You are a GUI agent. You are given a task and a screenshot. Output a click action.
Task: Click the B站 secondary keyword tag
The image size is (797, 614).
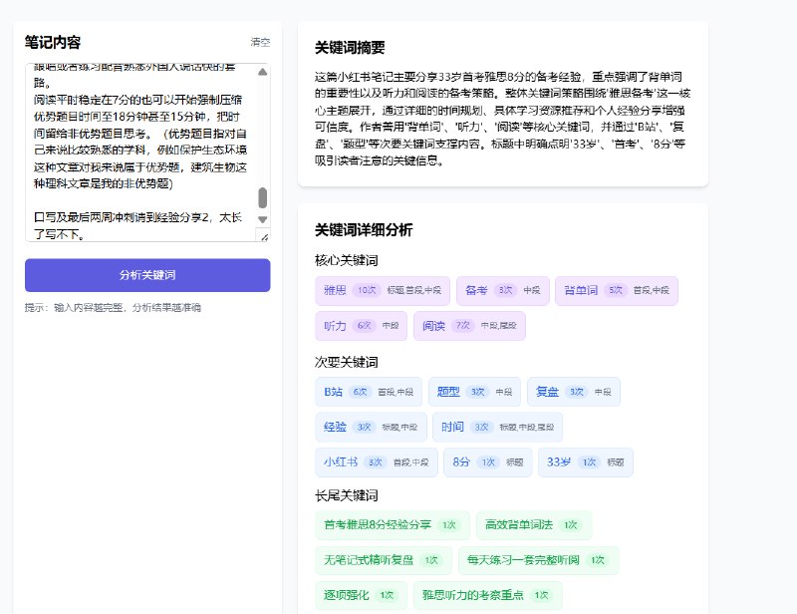pyautogui.click(x=369, y=392)
